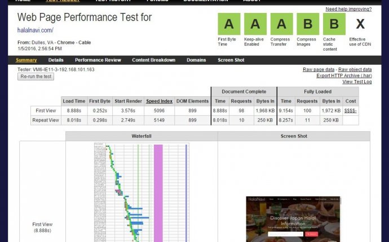Open the Performance Review tab

pos(98,60)
